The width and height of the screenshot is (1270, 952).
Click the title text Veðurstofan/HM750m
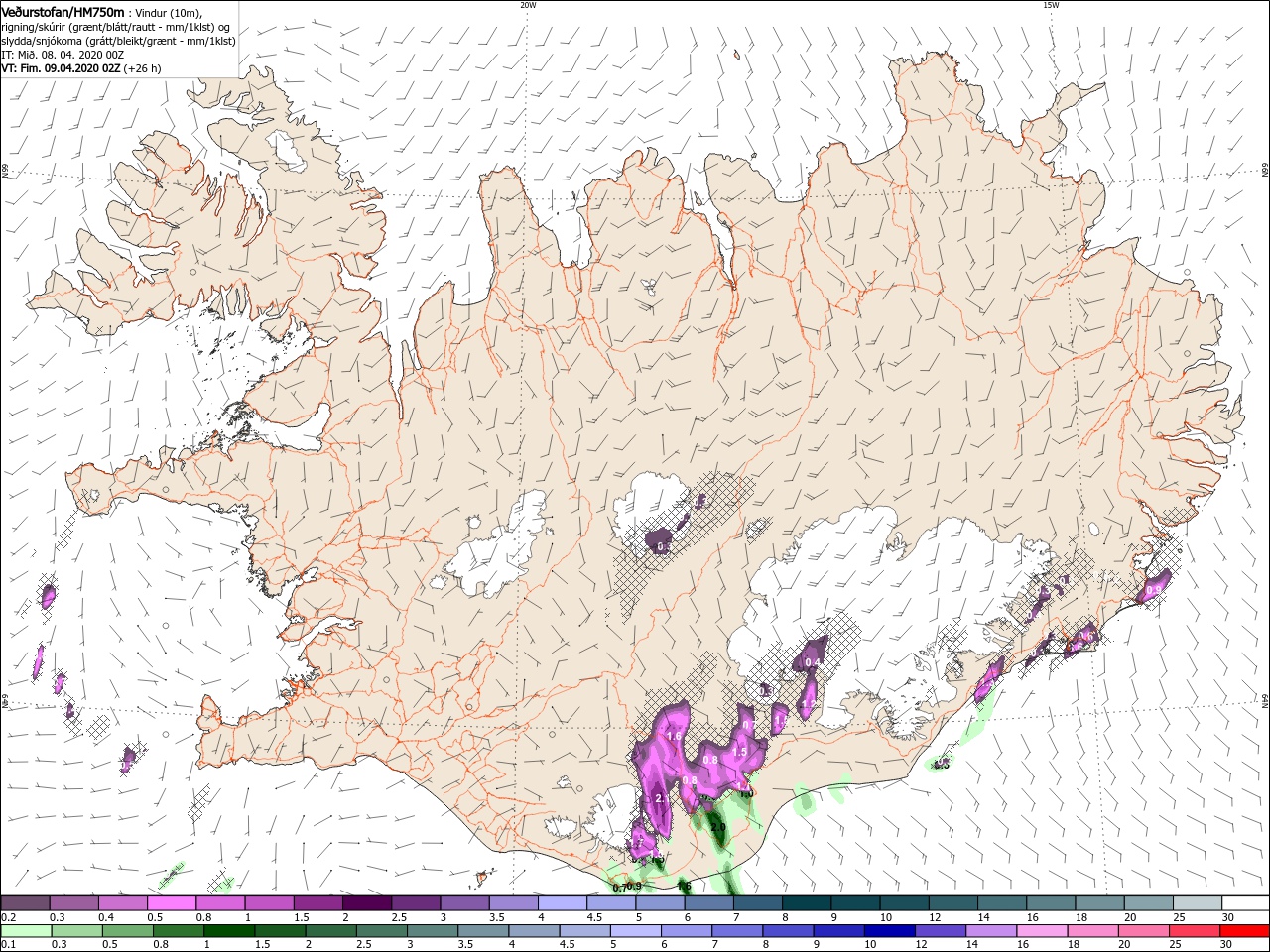[63, 12]
